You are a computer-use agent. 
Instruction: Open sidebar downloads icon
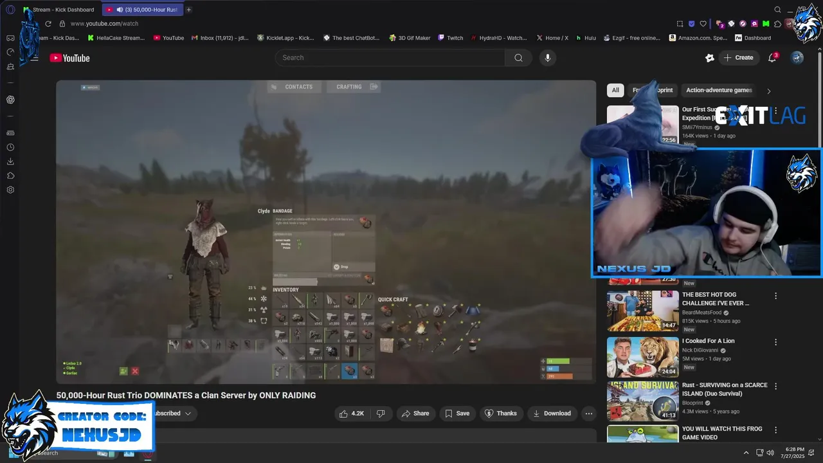click(x=10, y=161)
